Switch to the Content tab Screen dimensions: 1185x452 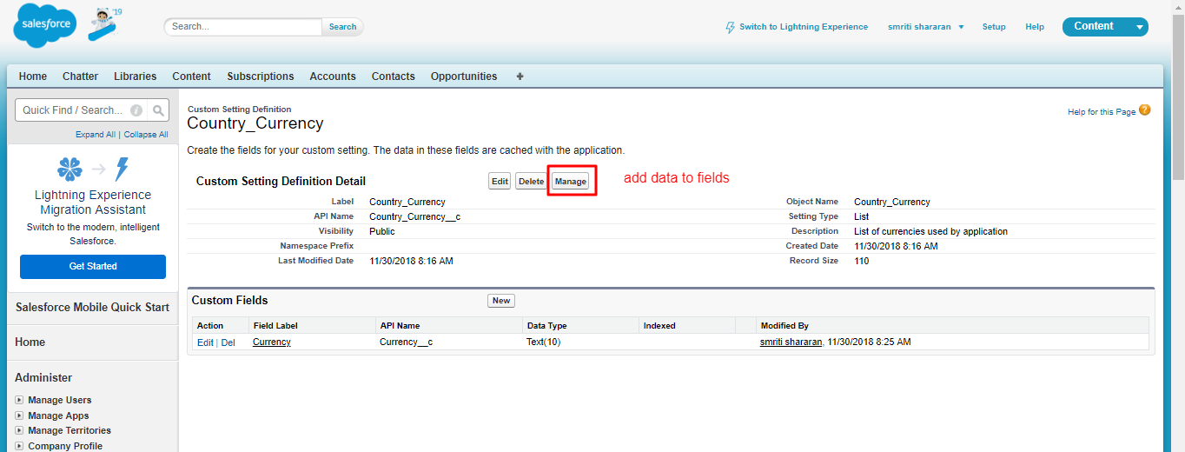191,76
